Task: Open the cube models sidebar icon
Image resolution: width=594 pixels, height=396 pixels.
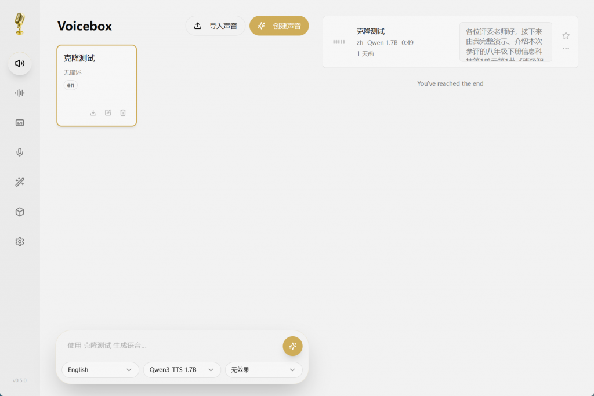Action: click(x=20, y=212)
